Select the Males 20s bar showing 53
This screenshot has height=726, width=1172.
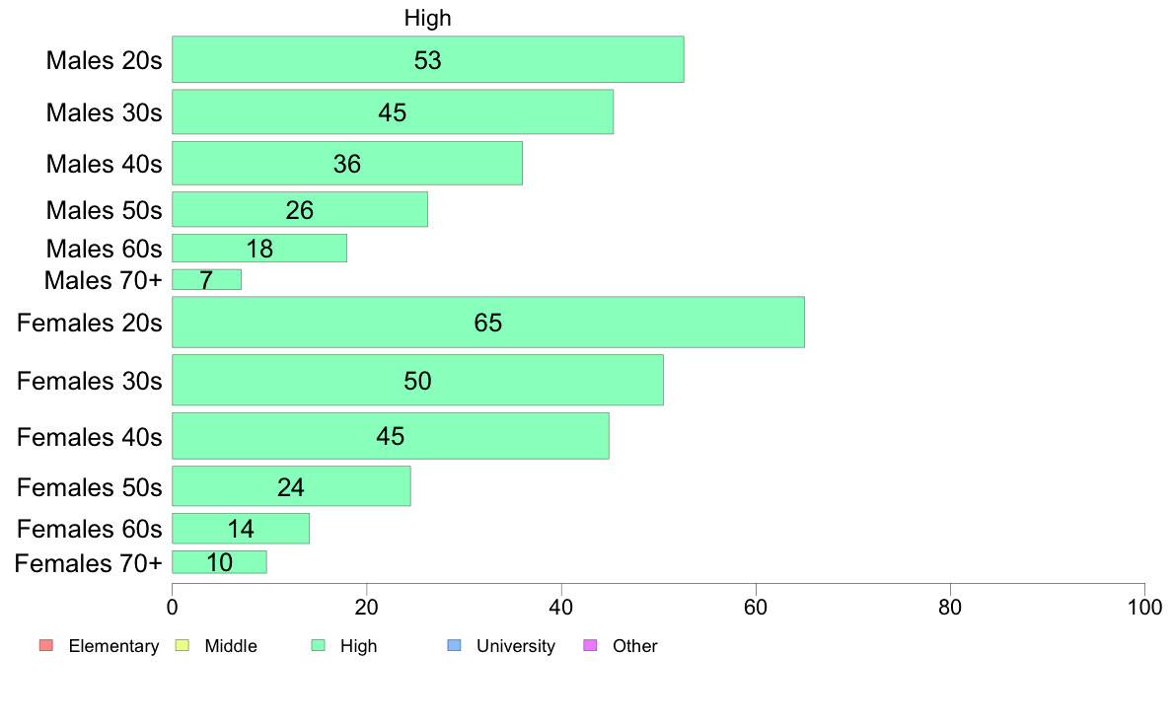(428, 59)
